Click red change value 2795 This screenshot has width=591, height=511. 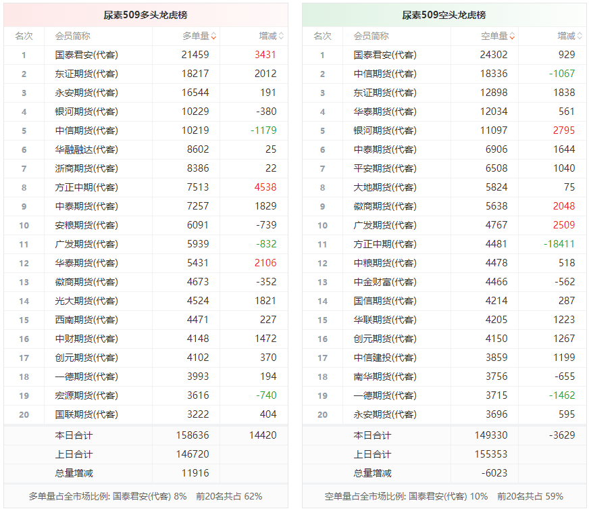tap(564, 130)
